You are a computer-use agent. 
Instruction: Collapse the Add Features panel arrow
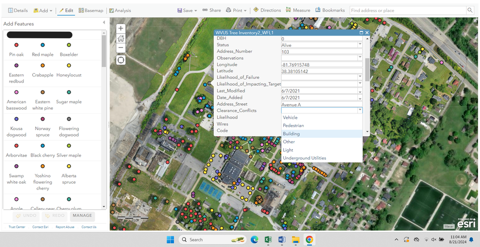tap(104, 23)
